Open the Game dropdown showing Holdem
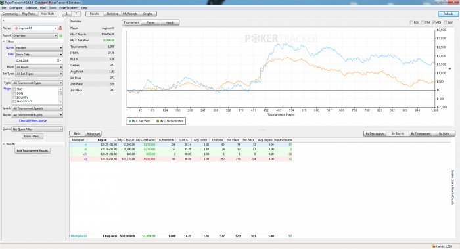Screen dimensions: 460x249 39,48
